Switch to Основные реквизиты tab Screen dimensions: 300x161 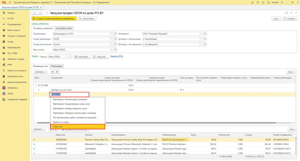[x=43, y=28]
